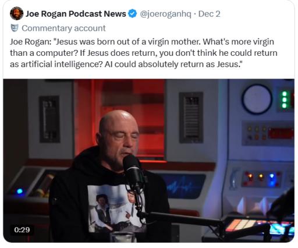This screenshot has height=248, width=298.
Task: Open the tweet text about Jesus and AI
Action: pos(144,53)
